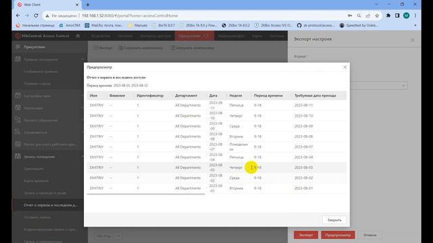Click the Закрыть button in preview dialog
This screenshot has height=243, width=433.
[334, 220]
